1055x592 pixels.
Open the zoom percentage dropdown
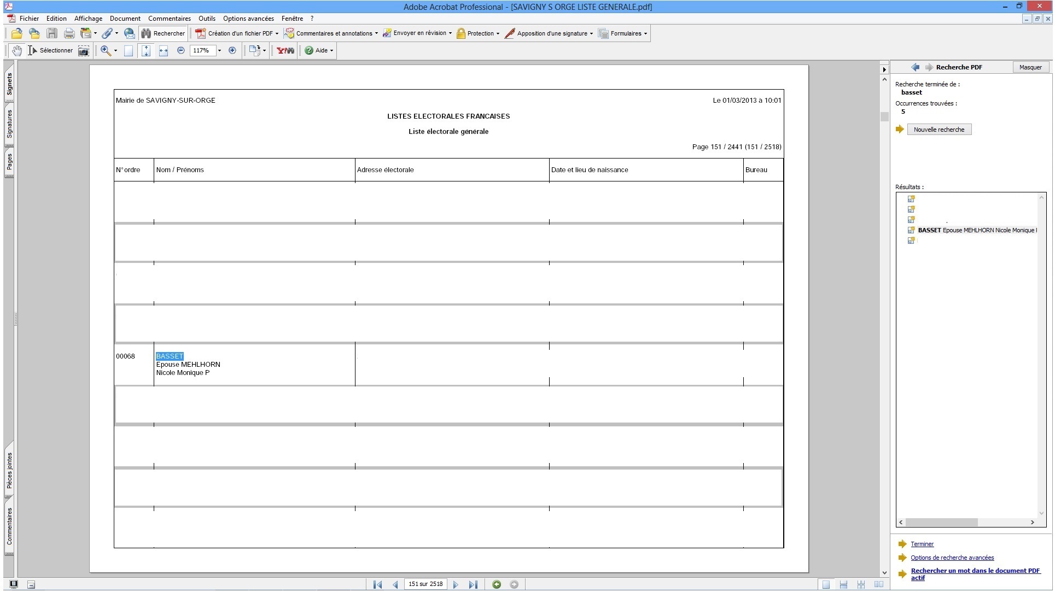pyautogui.click(x=219, y=51)
